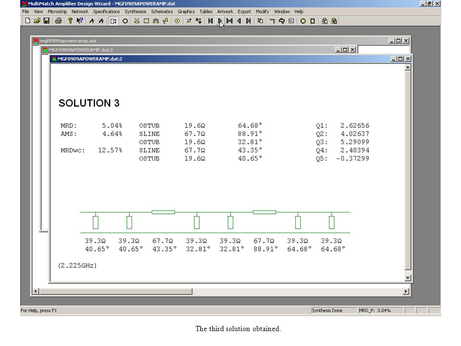Click the Open folder toolbar icon
The width and height of the screenshot is (461, 346).
[x=37, y=21]
